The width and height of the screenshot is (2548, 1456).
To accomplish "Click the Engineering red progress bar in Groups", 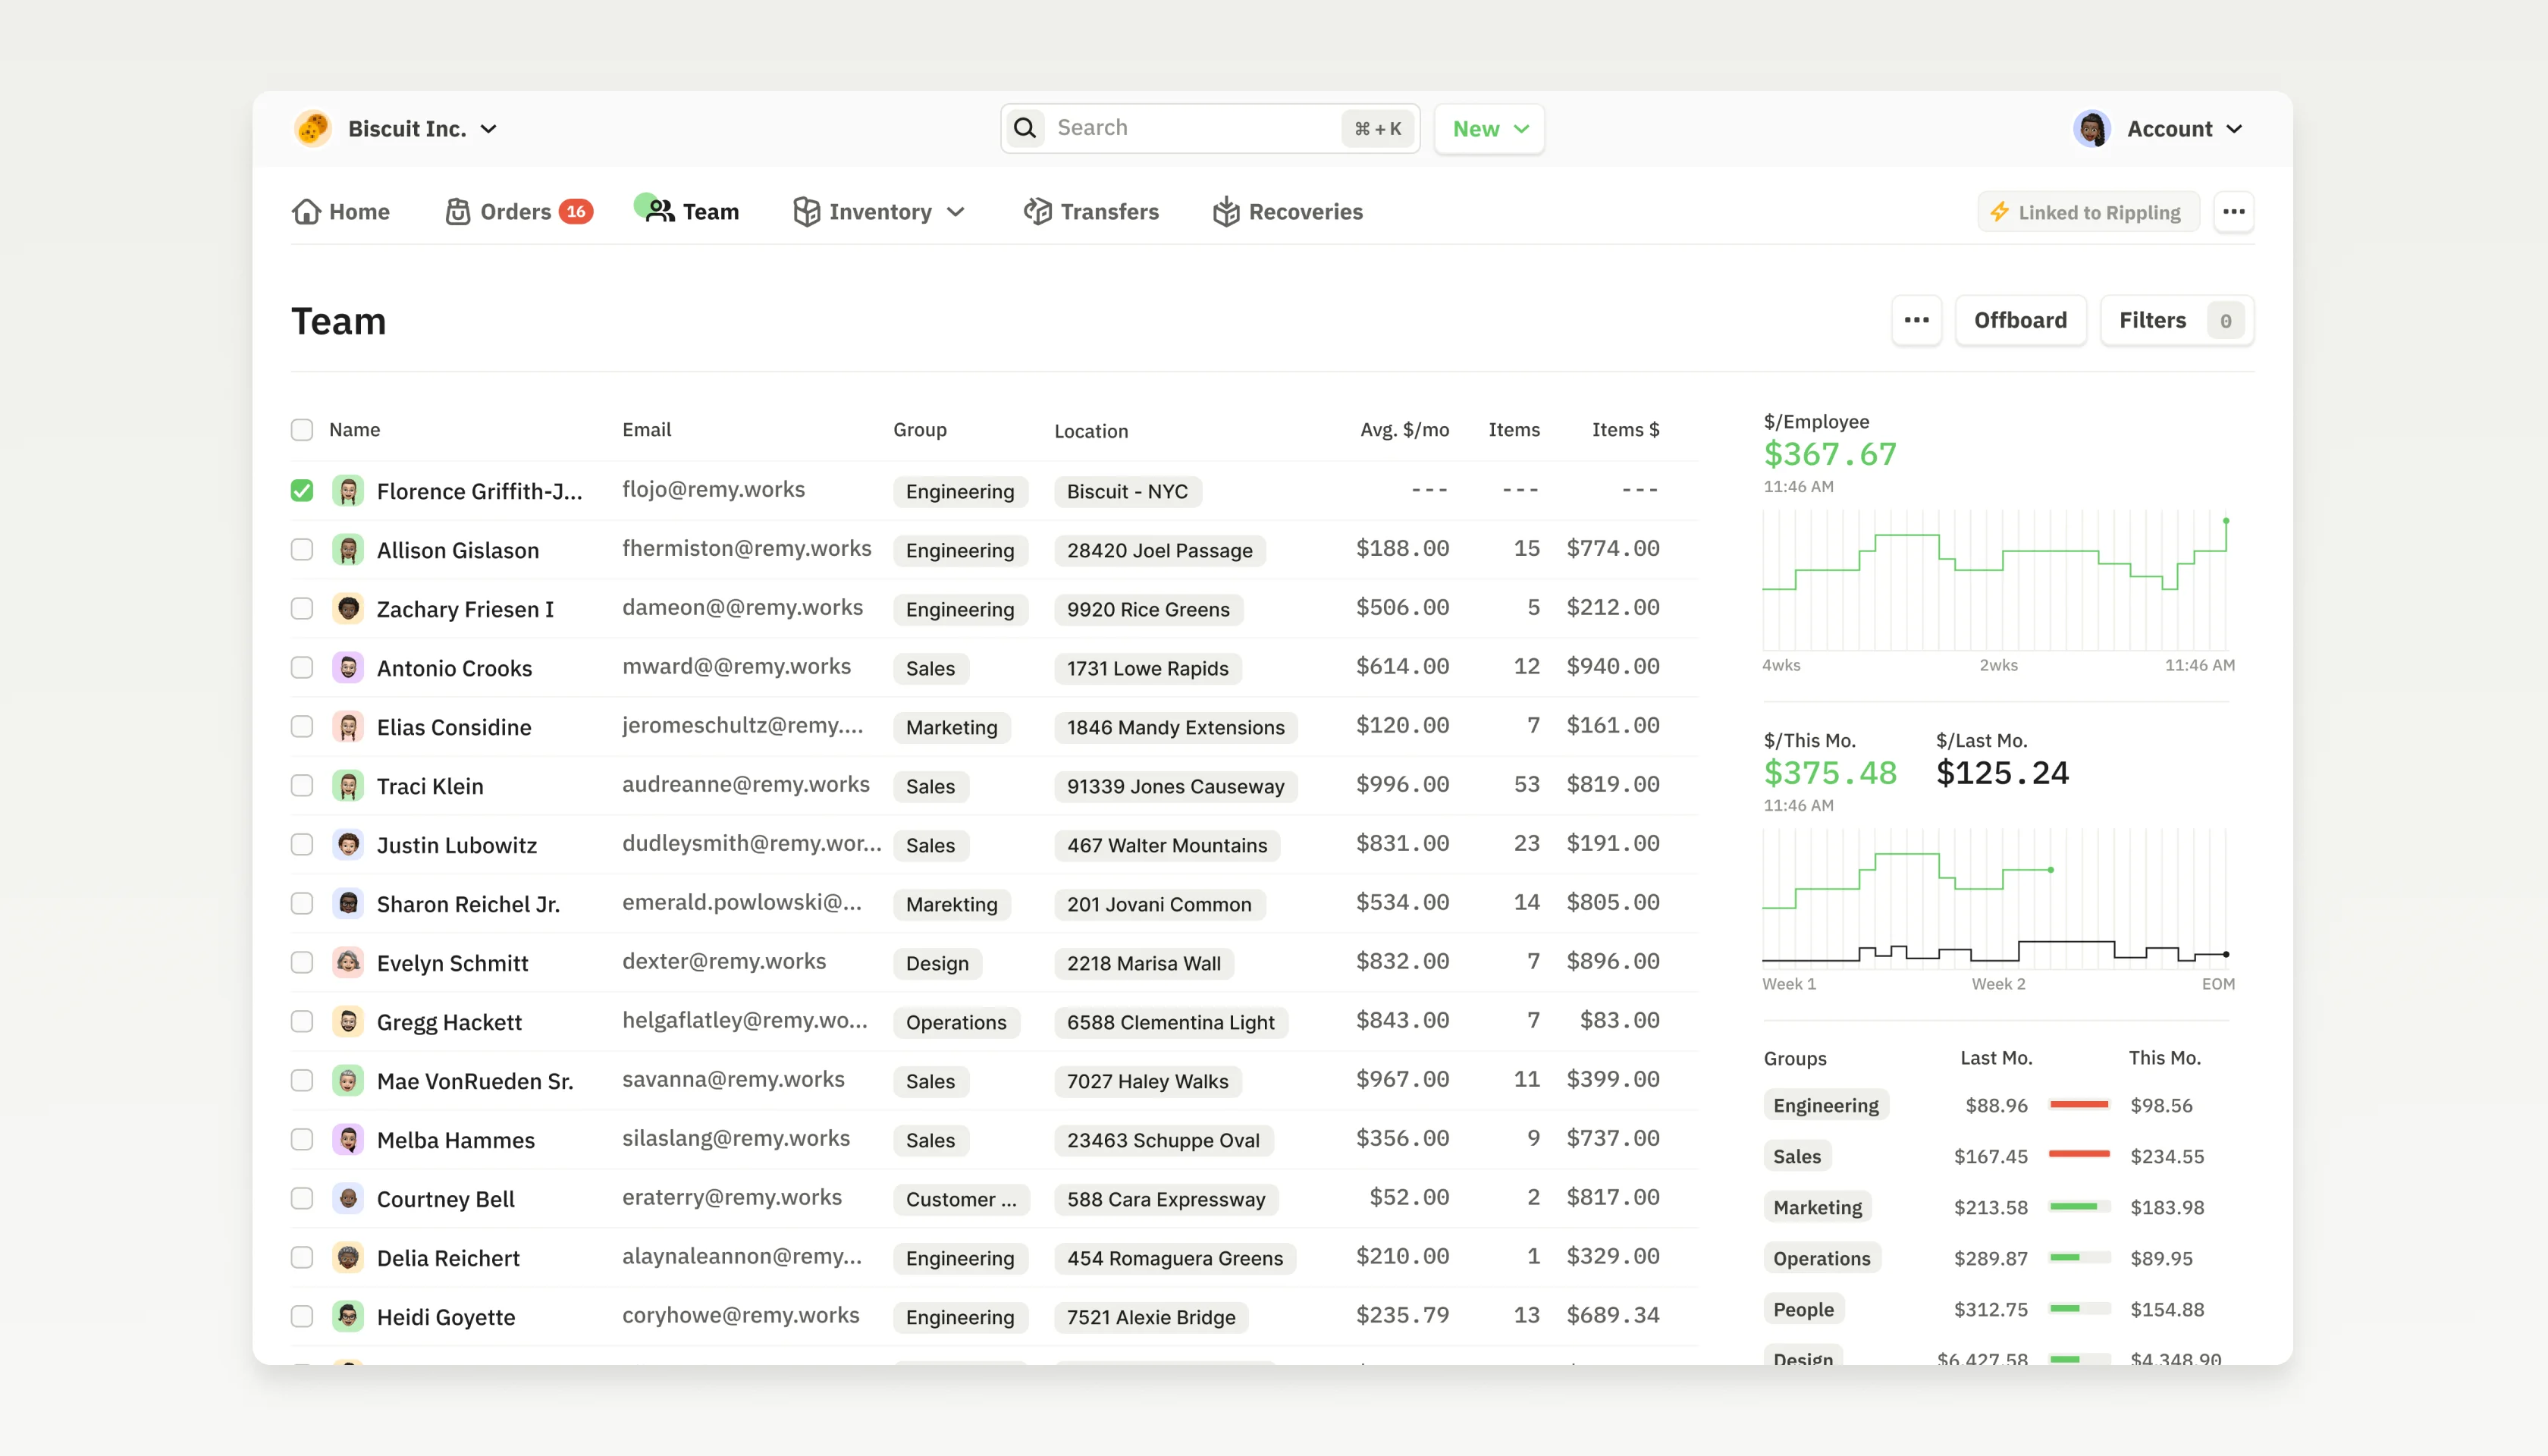I will tap(2079, 1105).
